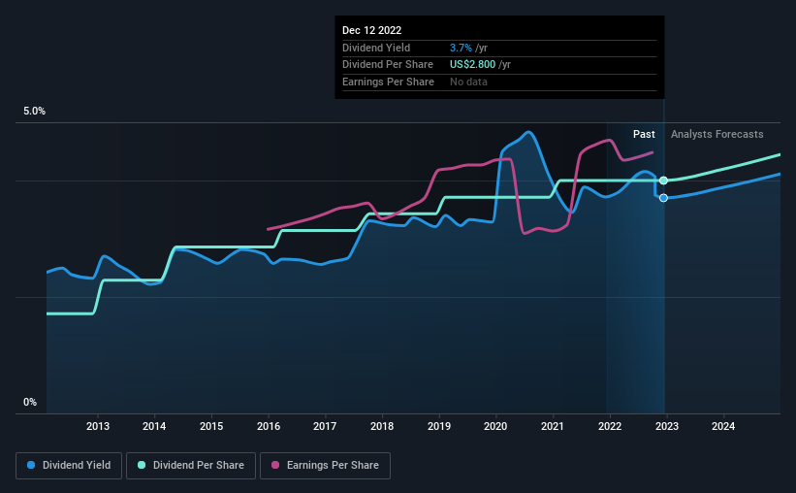
Task: Click the 3.7% dividend yield value
Action: 461,48
